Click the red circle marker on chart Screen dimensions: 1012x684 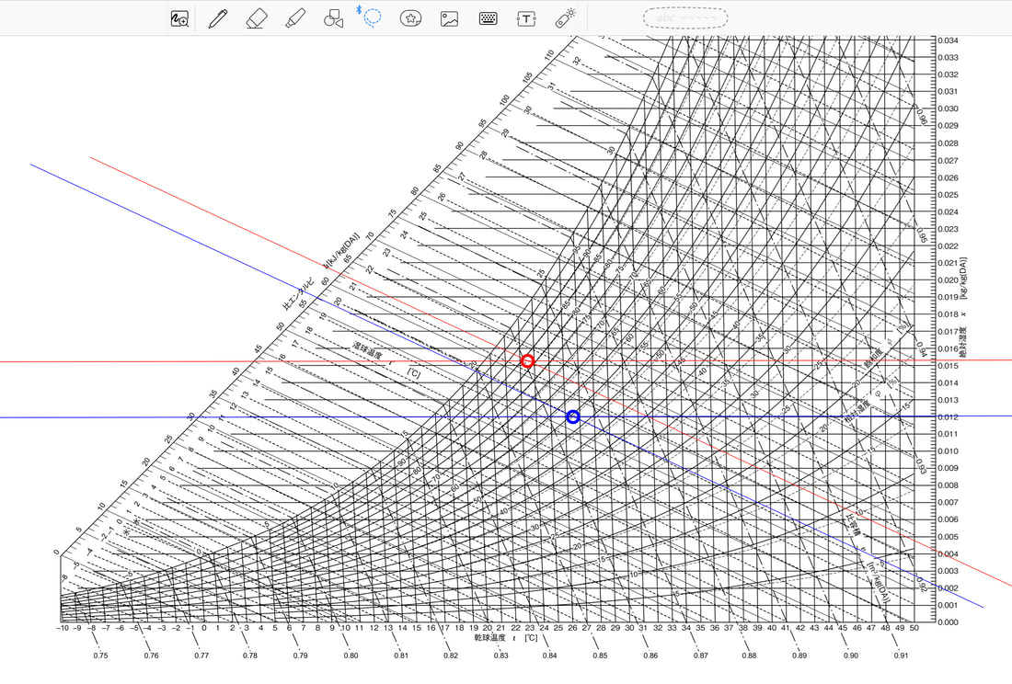click(527, 361)
